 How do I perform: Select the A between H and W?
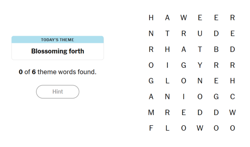[x=167, y=18]
